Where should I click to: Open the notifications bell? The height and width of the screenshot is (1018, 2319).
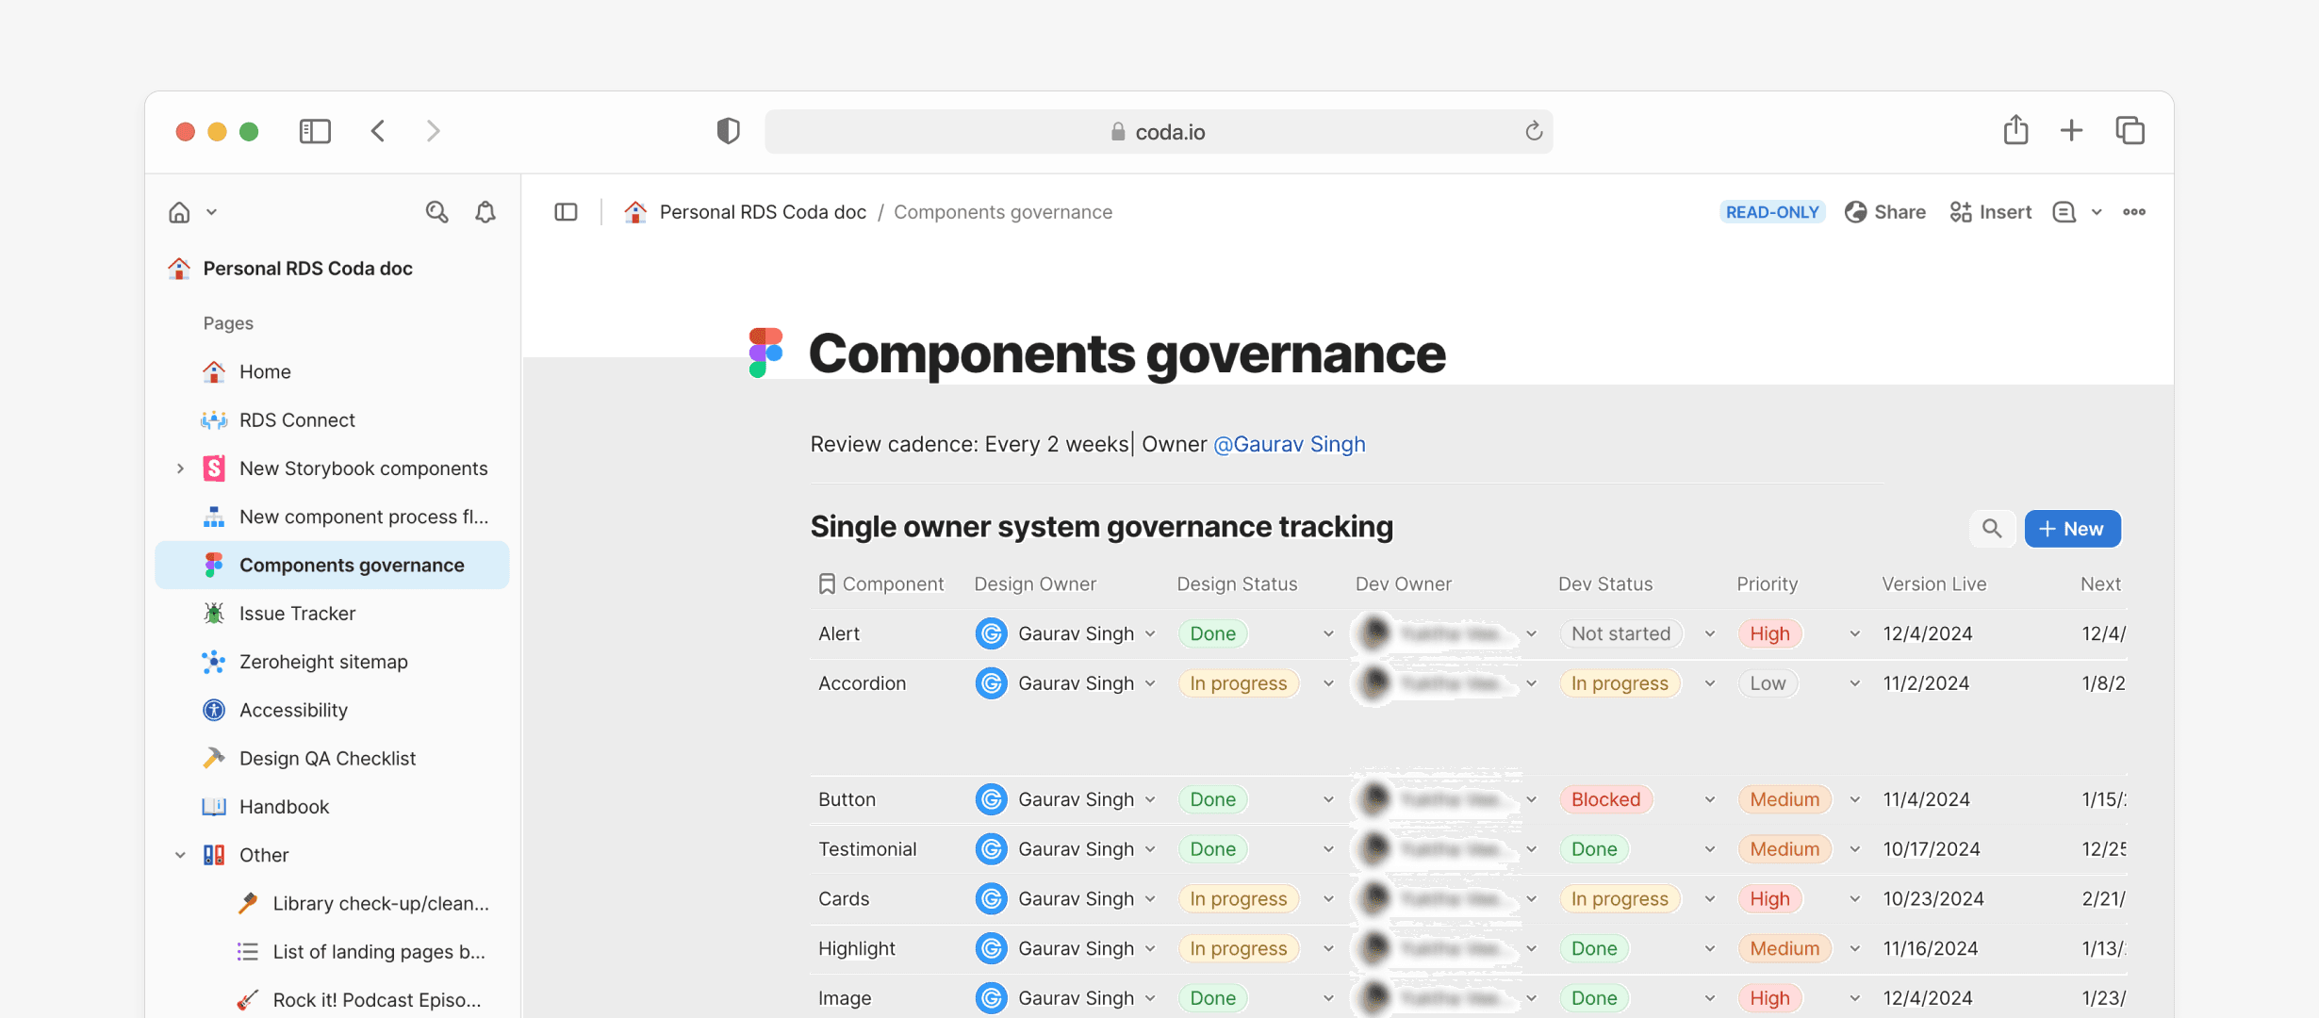tap(485, 212)
